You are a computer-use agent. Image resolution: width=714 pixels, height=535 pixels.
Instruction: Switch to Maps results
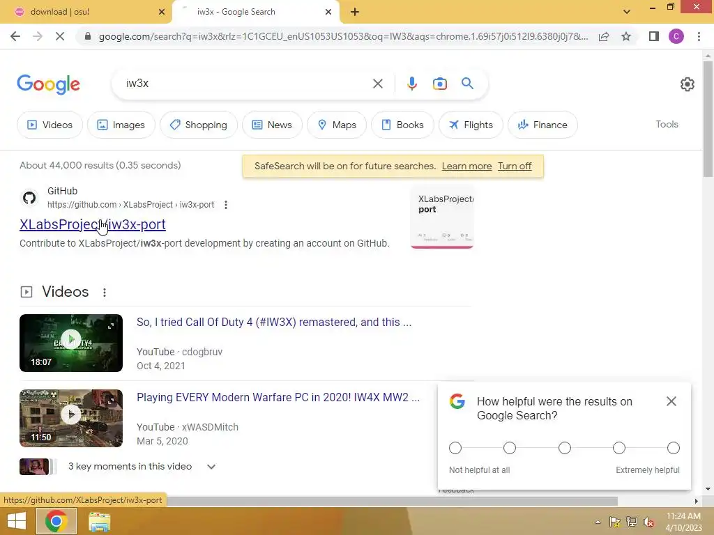pyautogui.click(x=337, y=125)
